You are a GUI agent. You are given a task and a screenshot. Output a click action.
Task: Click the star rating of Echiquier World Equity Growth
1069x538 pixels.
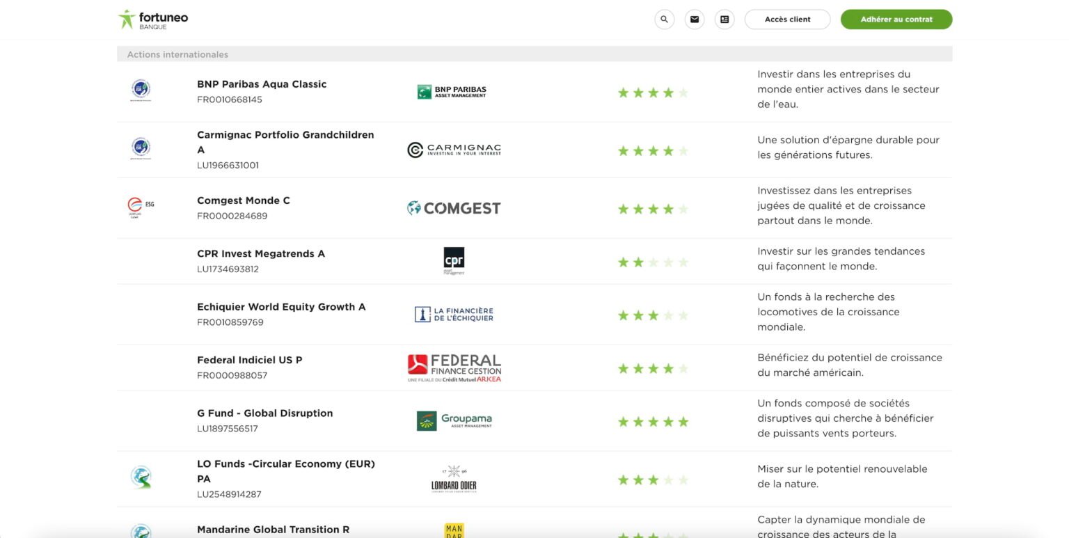[653, 315]
